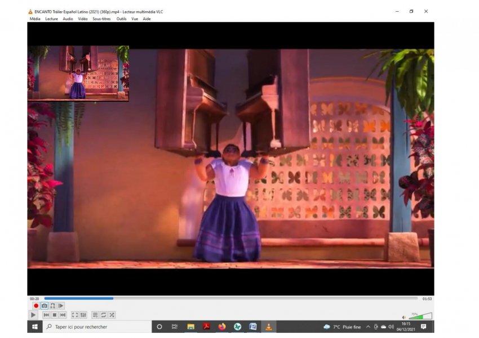Open the green butterfly app on taskbar
The width and height of the screenshot is (479, 338).
point(237,327)
